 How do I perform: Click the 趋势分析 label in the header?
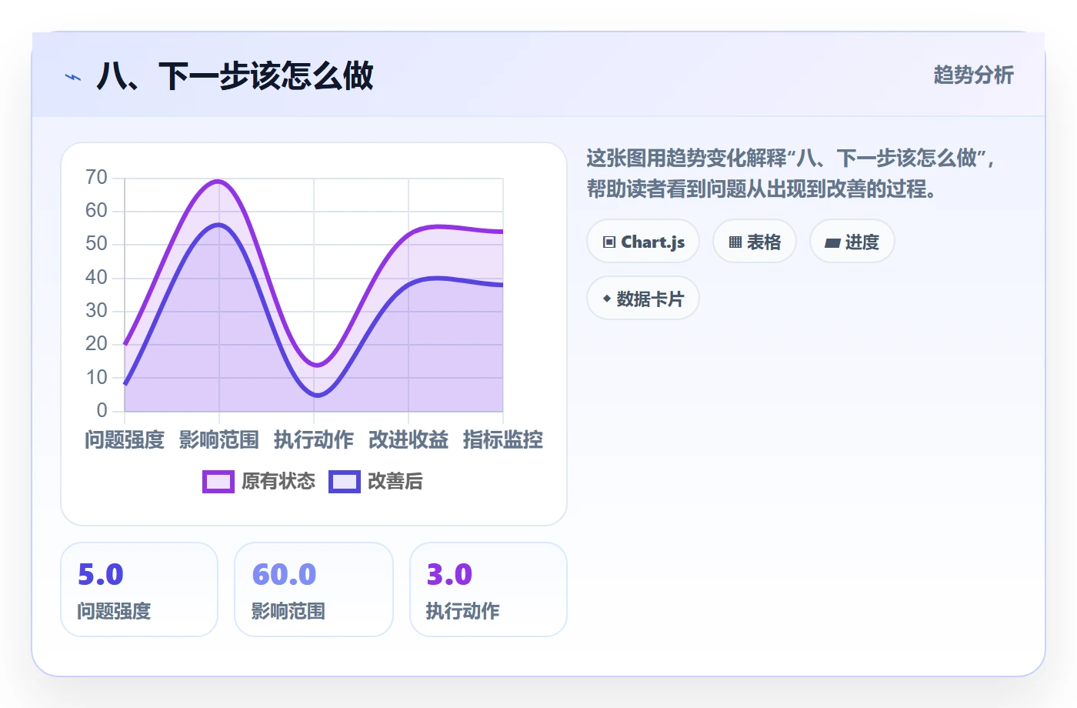974,75
